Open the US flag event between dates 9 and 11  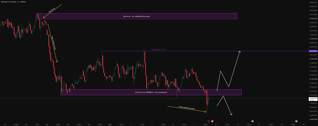click(252, 121)
